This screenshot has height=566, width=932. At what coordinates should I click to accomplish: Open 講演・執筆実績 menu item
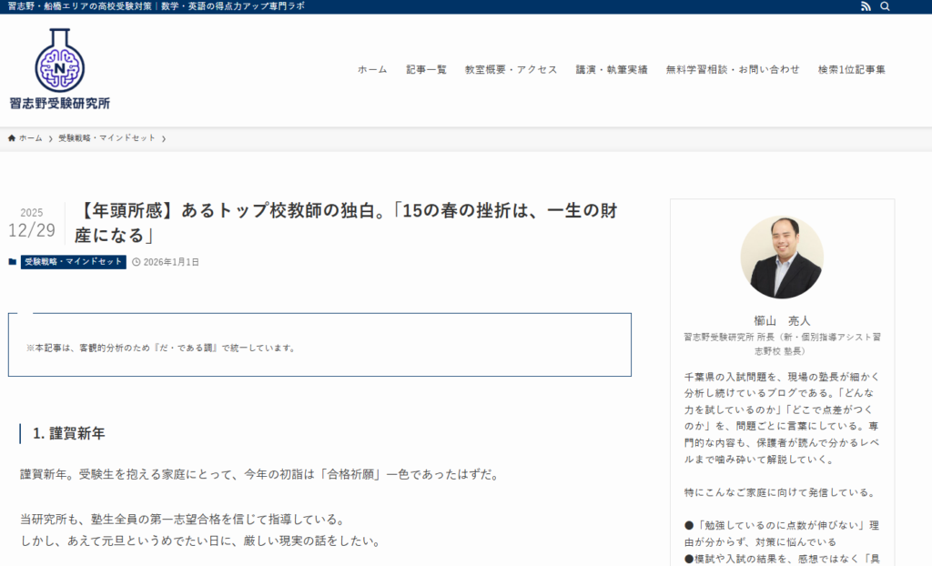pos(612,69)
